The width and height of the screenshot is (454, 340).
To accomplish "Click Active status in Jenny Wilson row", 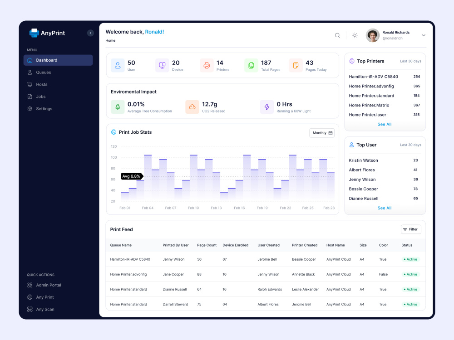I will point(410,259).
